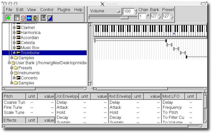Expand the Celesta tree node

[14, 43]
